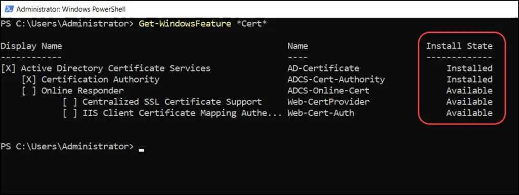Click the 'Install State' column header
This screenshot has height=195, width=519.
(x=459, y=46)
